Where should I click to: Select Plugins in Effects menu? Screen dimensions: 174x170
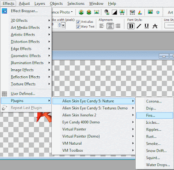point(26,101)
